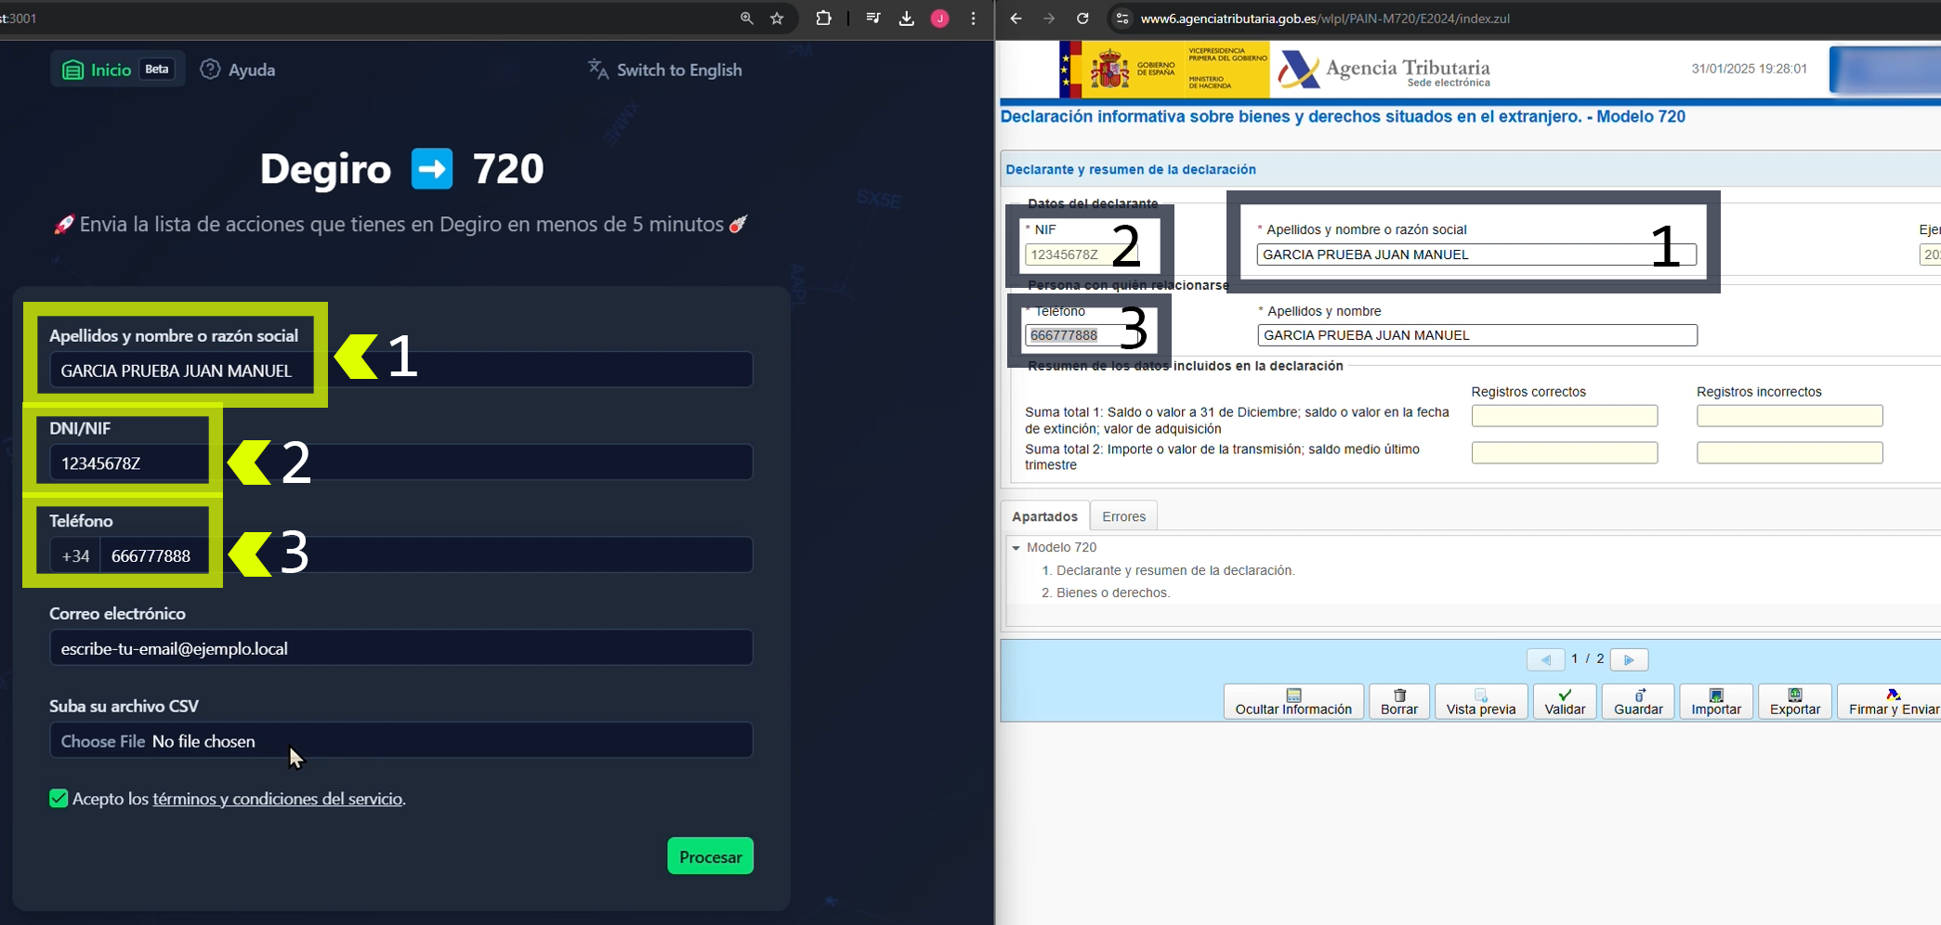Click the Guardar save button
The width and height of the screenshot is (1941, 925).
[x=1637, y=701]
